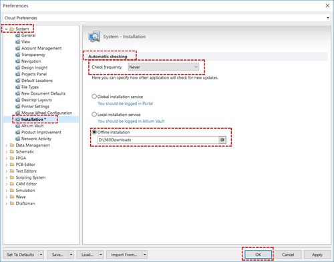
Task: Click the Set To Defaults button
Action: coord(21,255)
